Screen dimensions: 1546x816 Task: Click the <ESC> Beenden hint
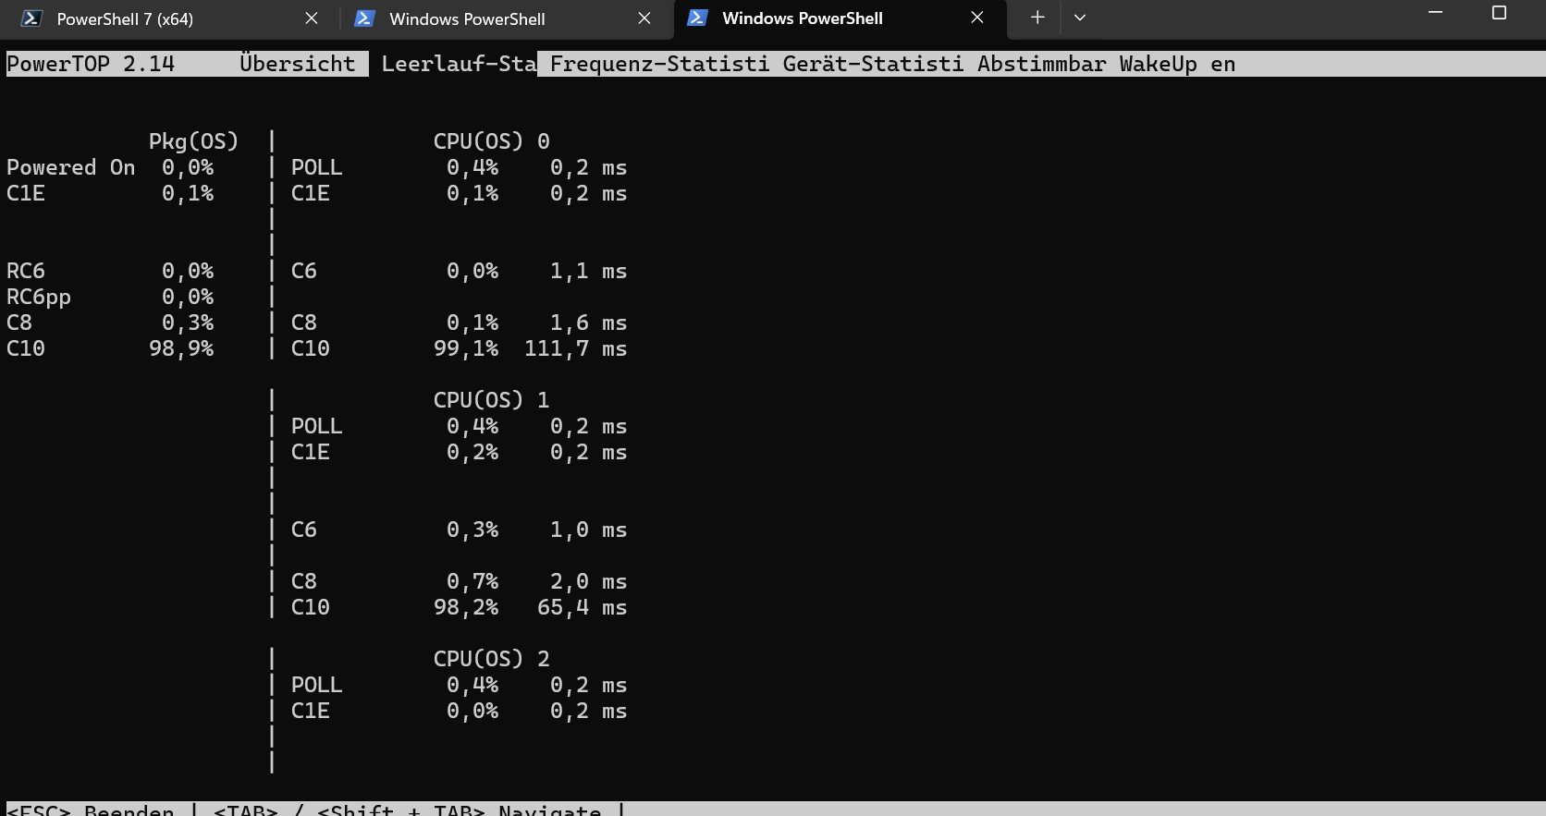[x=91, y=810]
